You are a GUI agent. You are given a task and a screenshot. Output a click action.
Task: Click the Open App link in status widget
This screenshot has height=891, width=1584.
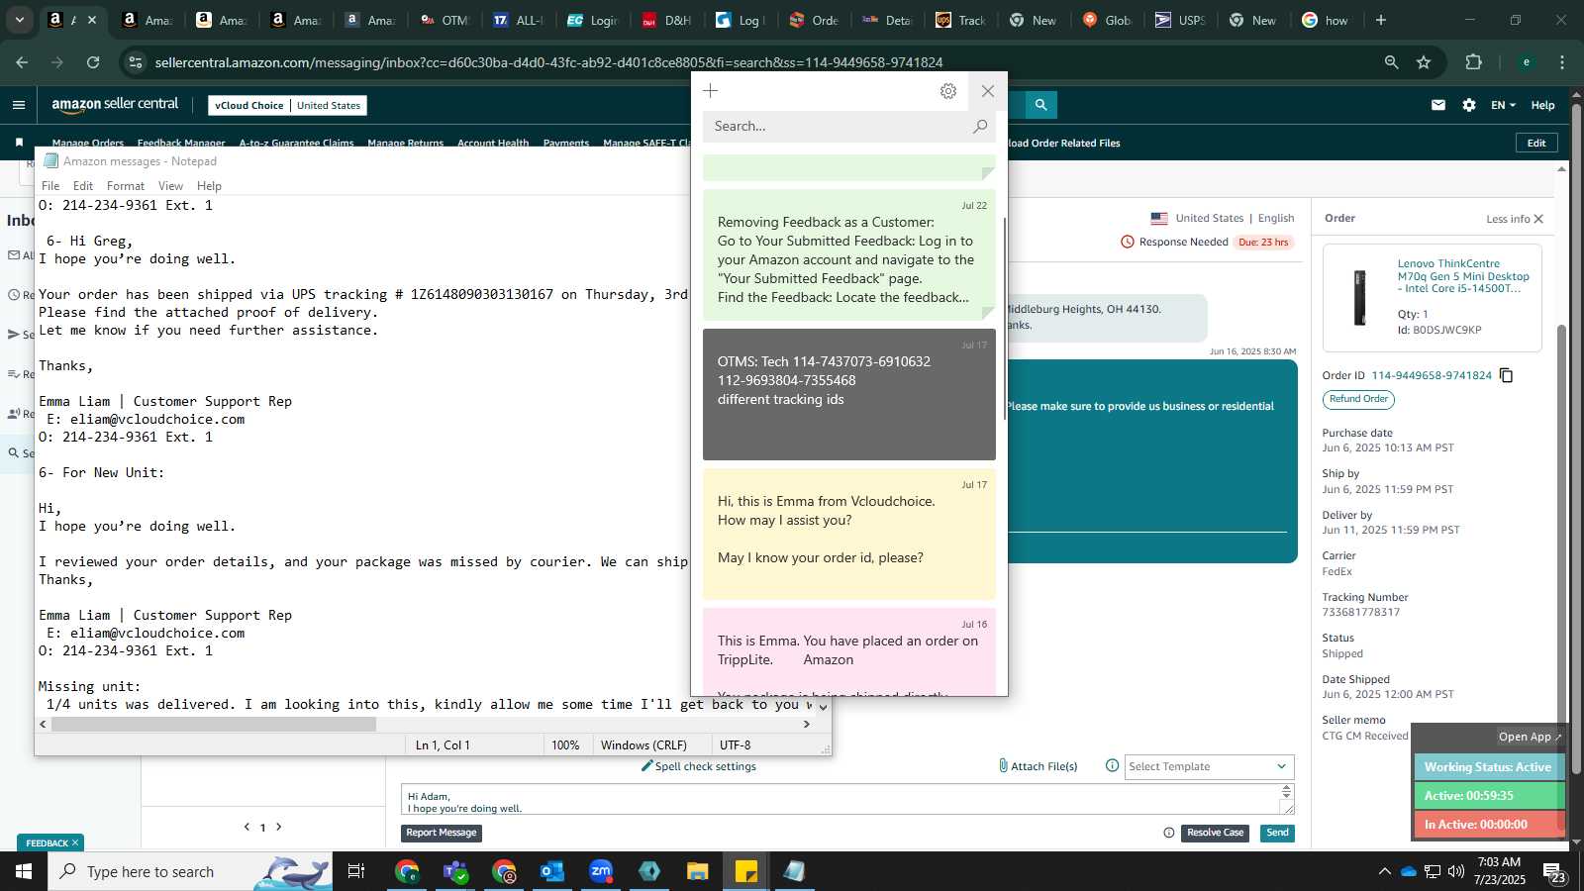(1530, 737)
